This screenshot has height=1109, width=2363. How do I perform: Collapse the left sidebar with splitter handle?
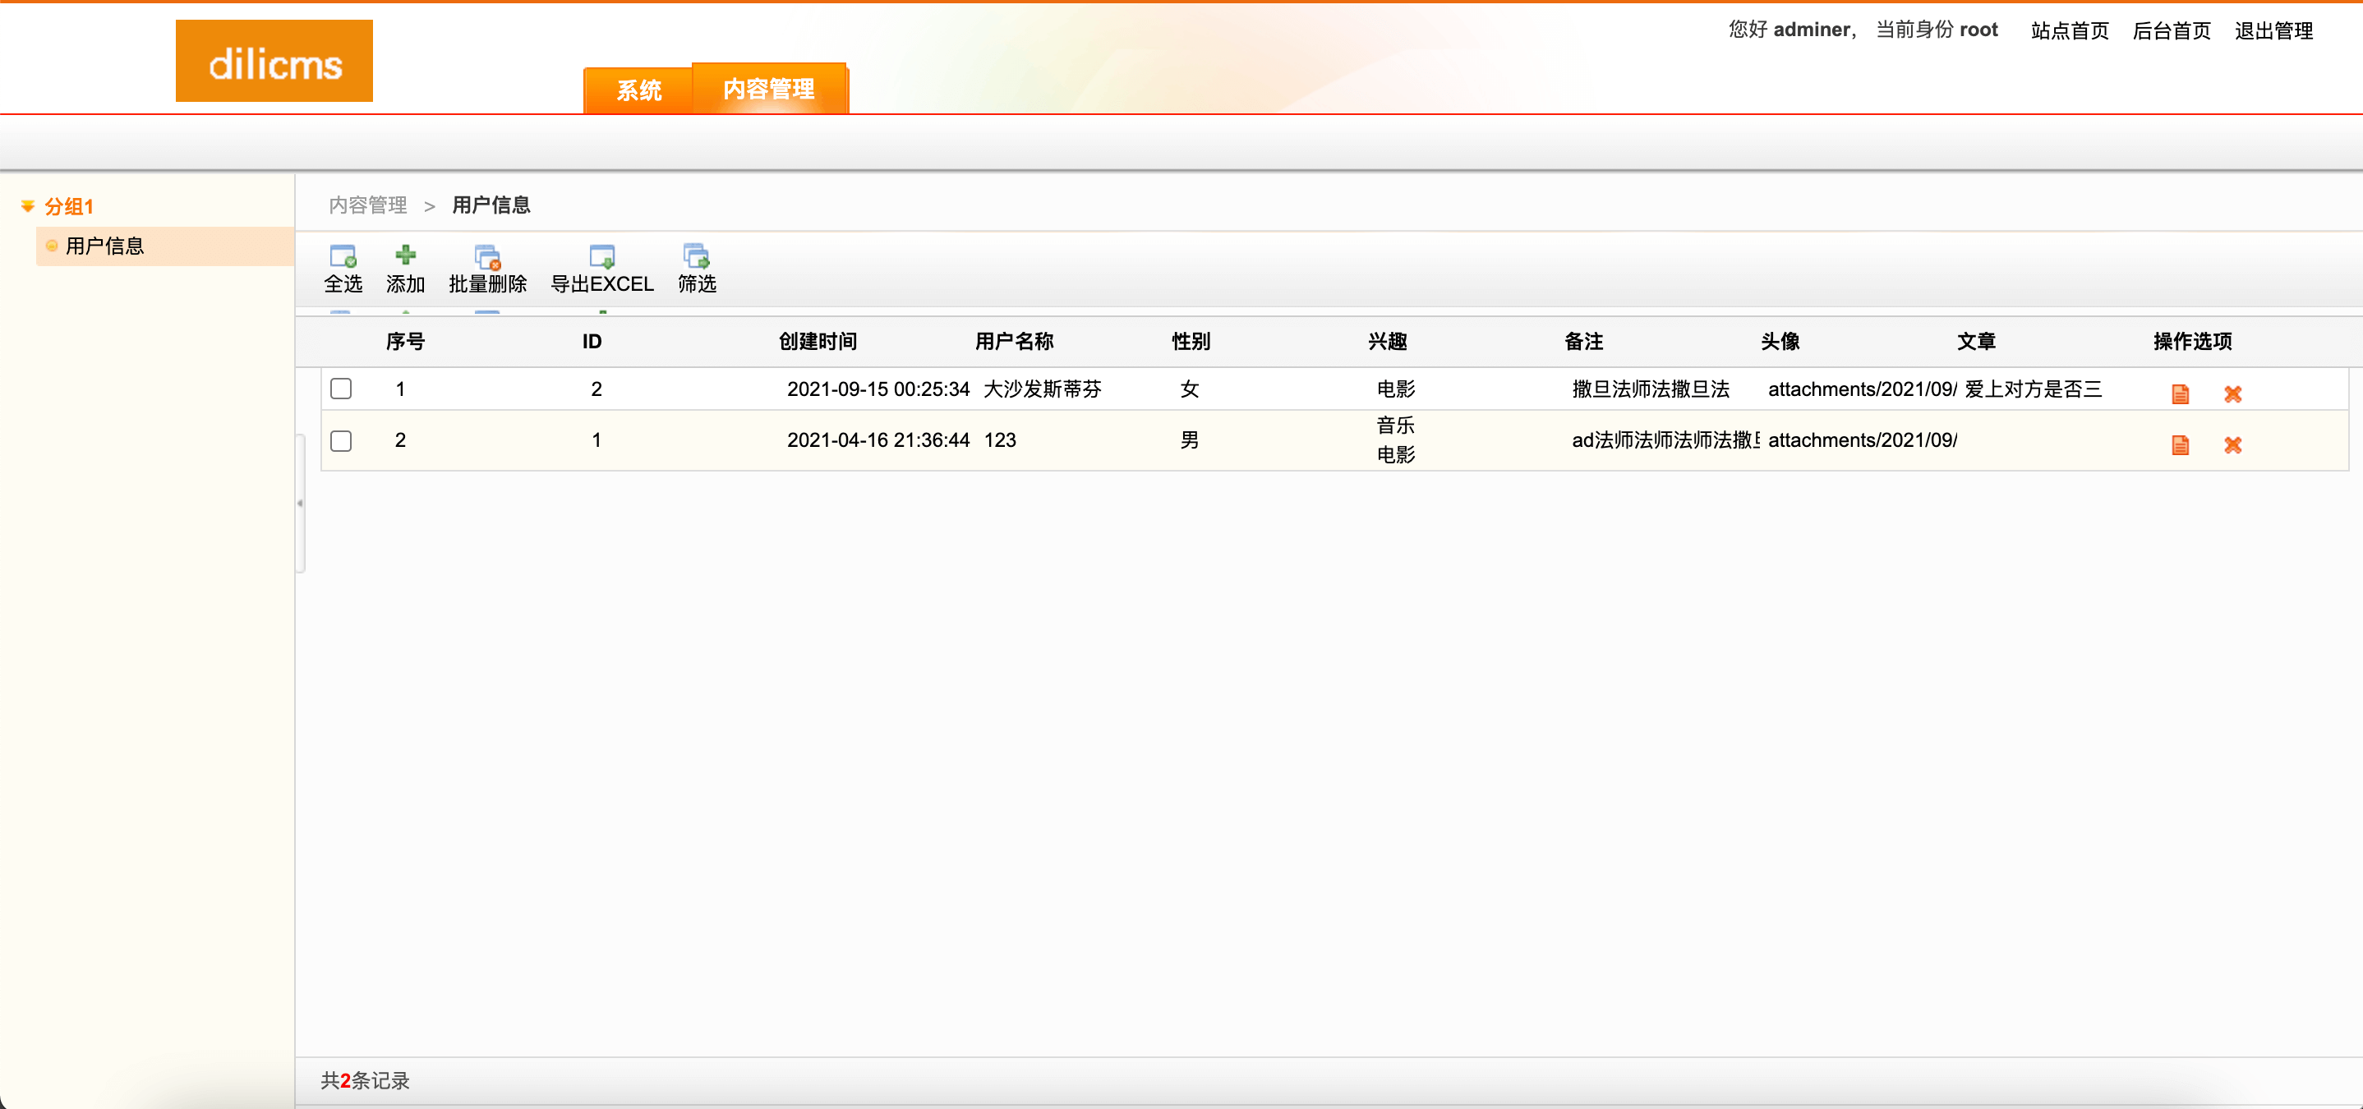300,503
